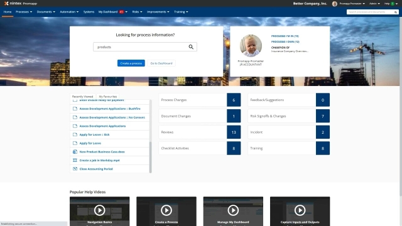Open the Process Changes tile
The image size is (402, 226).
click(200, 100)
